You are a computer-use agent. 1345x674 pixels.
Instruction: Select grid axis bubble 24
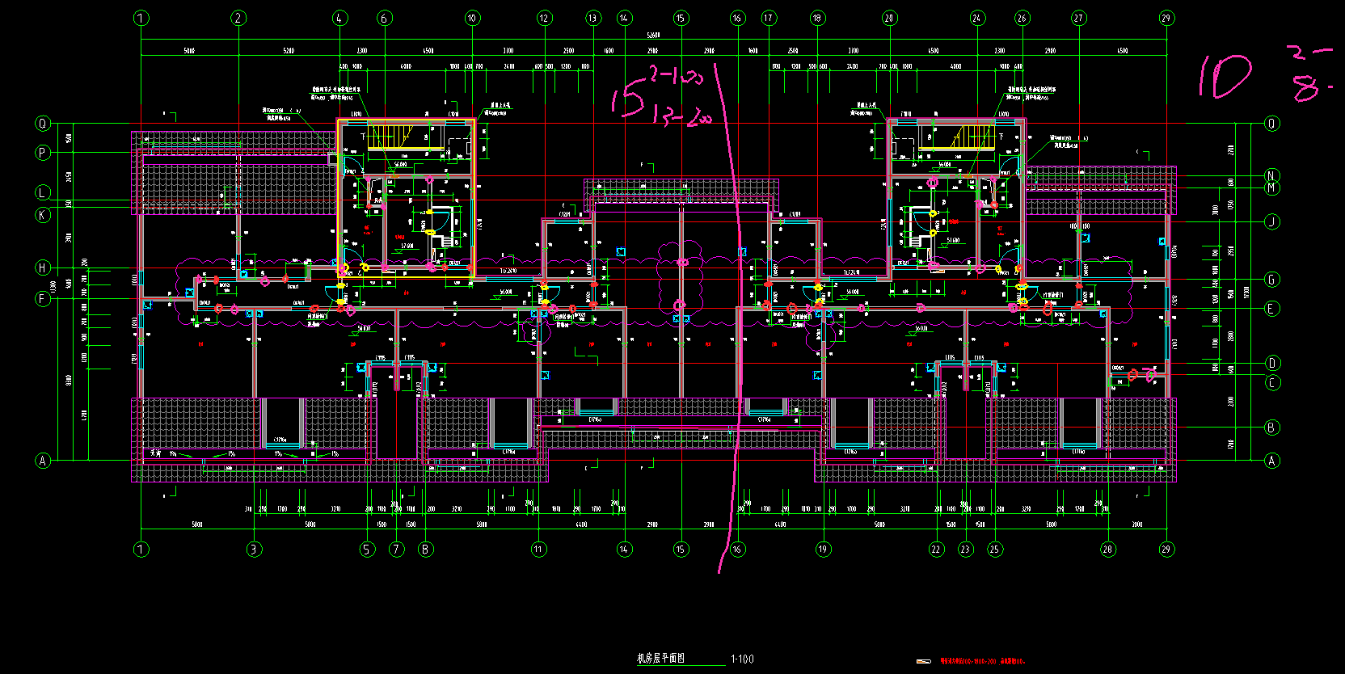[977, 18]
